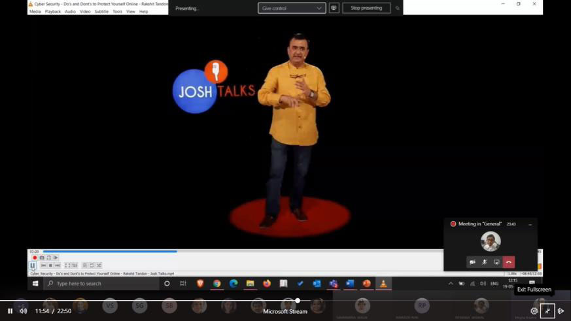Click ENG language indicator in tray
The height and width of the screenshot is (321, 571).
494,284
